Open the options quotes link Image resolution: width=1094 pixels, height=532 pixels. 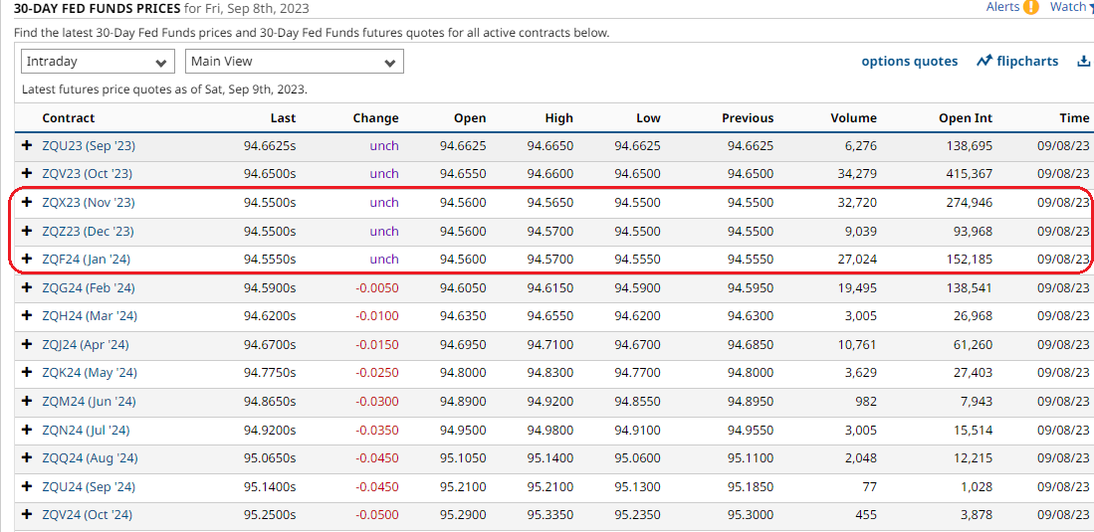coord(909,62)
